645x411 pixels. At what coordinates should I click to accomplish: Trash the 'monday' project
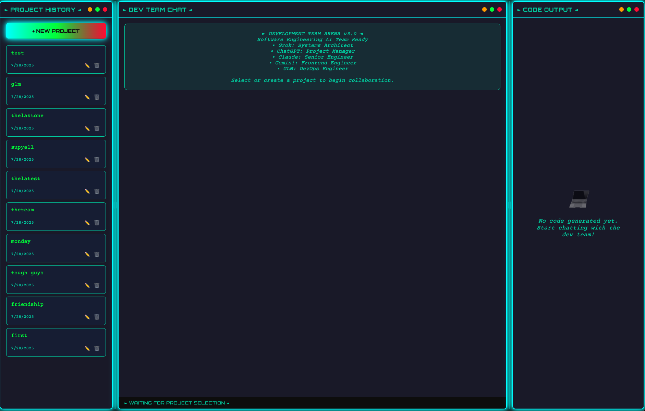coord(97,254)
